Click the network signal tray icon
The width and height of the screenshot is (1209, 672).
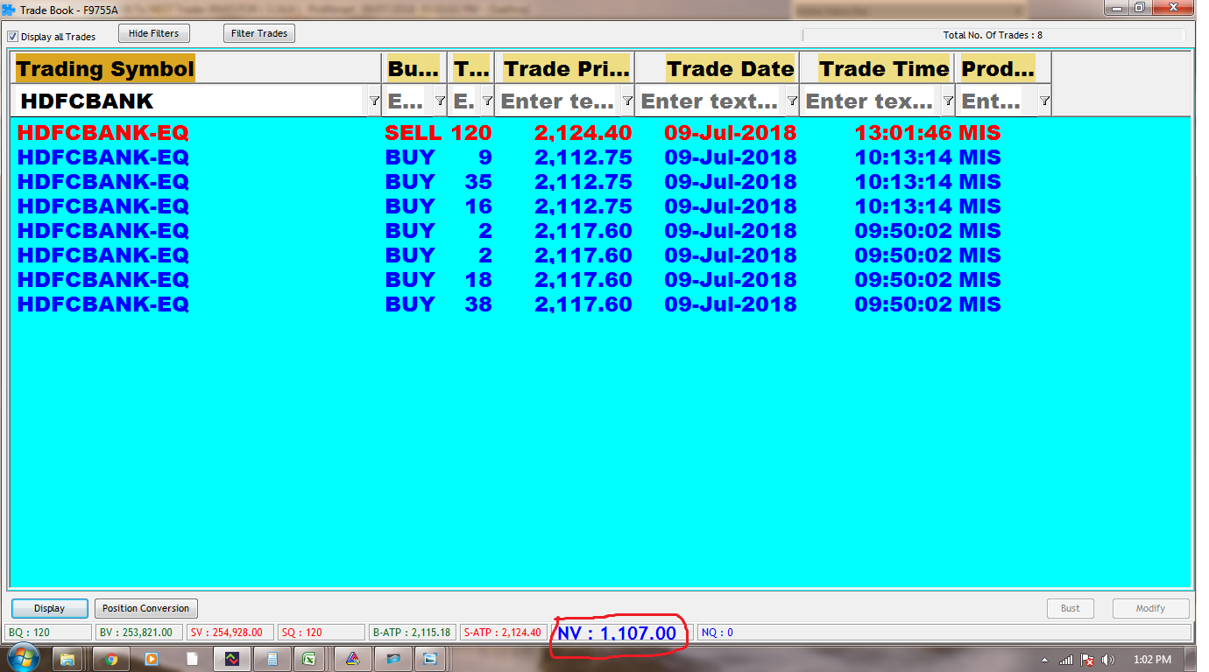coord(1066,660)
